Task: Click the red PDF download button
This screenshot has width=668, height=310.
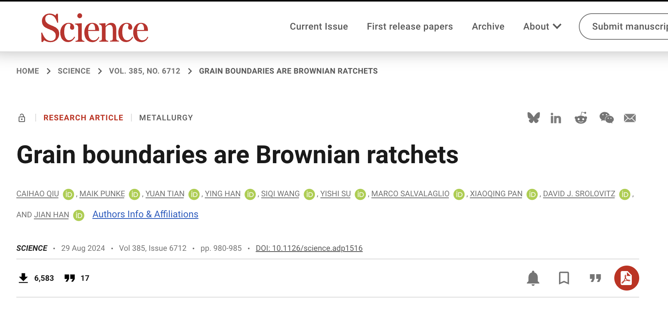Action: [626, 278]
